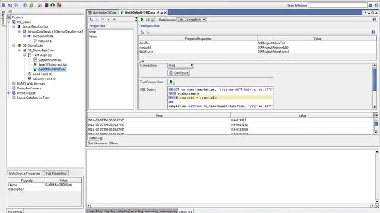
Task: Select Security Tests (0) in the tree
Action: pyautogui.click(x=45, y=79)
